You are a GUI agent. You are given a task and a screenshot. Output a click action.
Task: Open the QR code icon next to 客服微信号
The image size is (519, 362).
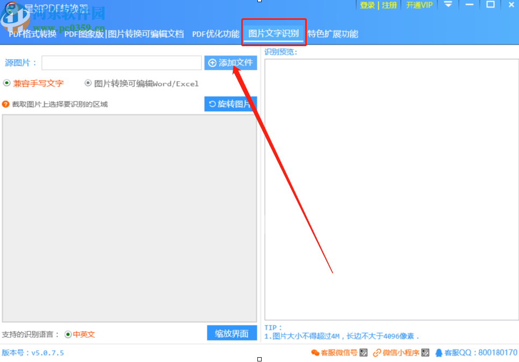[363, 353]
